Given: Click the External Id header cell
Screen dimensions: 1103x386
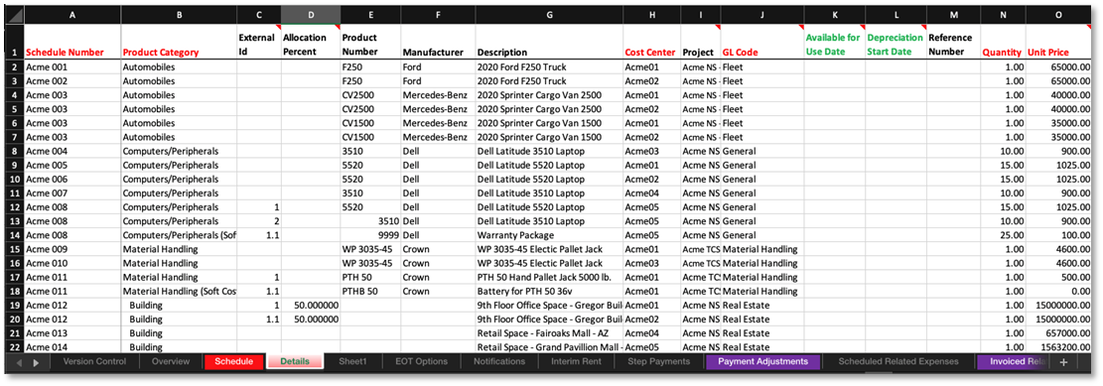Looking at the screenshot, I should pos(259,43).
